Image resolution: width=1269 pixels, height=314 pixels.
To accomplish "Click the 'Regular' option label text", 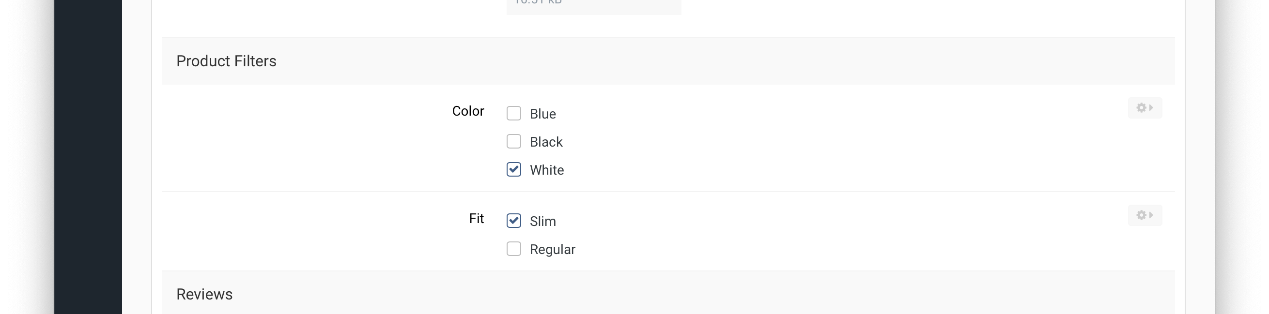I will [553, 250].
